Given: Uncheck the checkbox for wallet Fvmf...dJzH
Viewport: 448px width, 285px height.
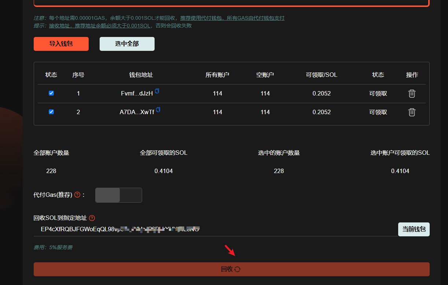Looking at the screenshot, I should click(x=51, y=93).
